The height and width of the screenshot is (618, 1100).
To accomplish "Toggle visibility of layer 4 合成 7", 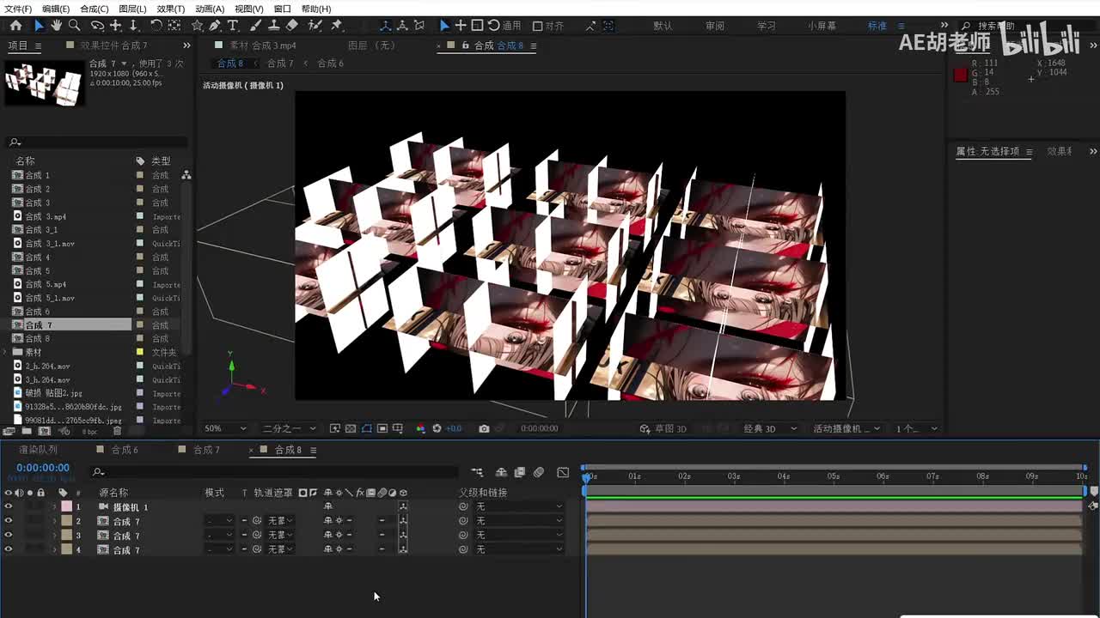I will 9,549.
